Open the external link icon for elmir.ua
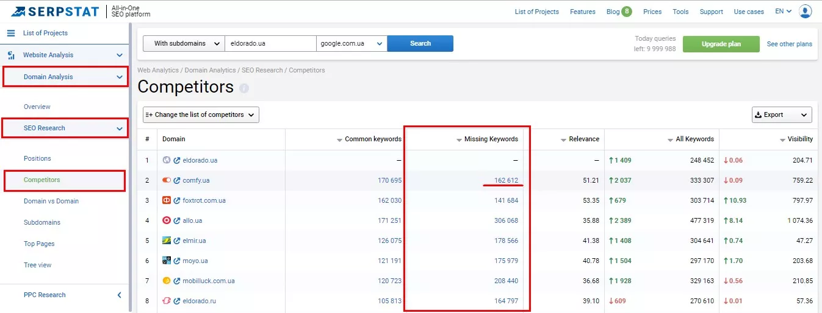Image resolution: width=822 pixels, height=313 pixels. click(177, 241)
